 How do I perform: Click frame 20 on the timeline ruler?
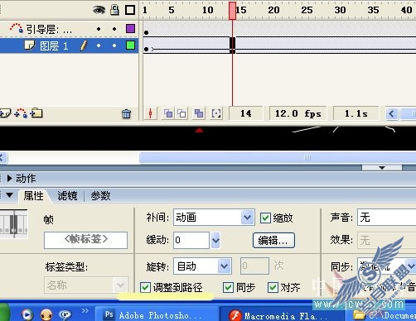pyautogui.click(x=273, y=10)
